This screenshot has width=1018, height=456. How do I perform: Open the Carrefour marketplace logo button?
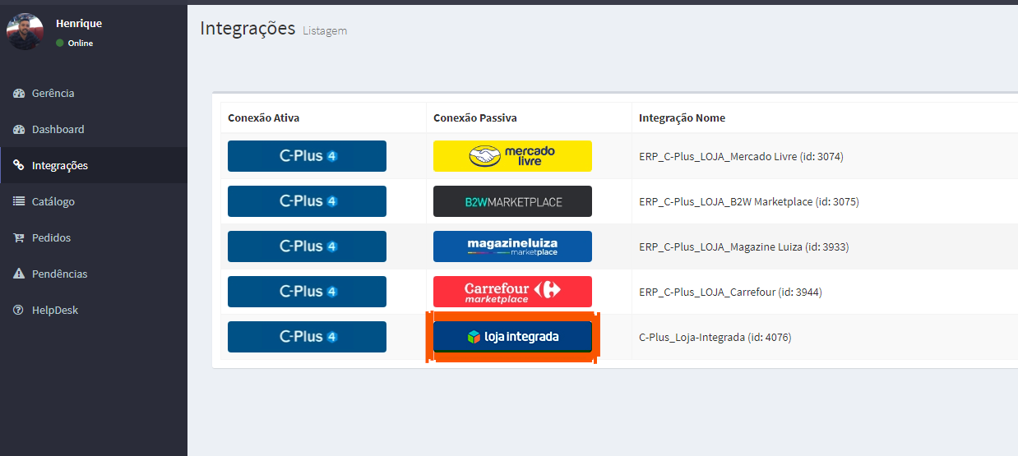pyautogui.click(x=512, y=292)
